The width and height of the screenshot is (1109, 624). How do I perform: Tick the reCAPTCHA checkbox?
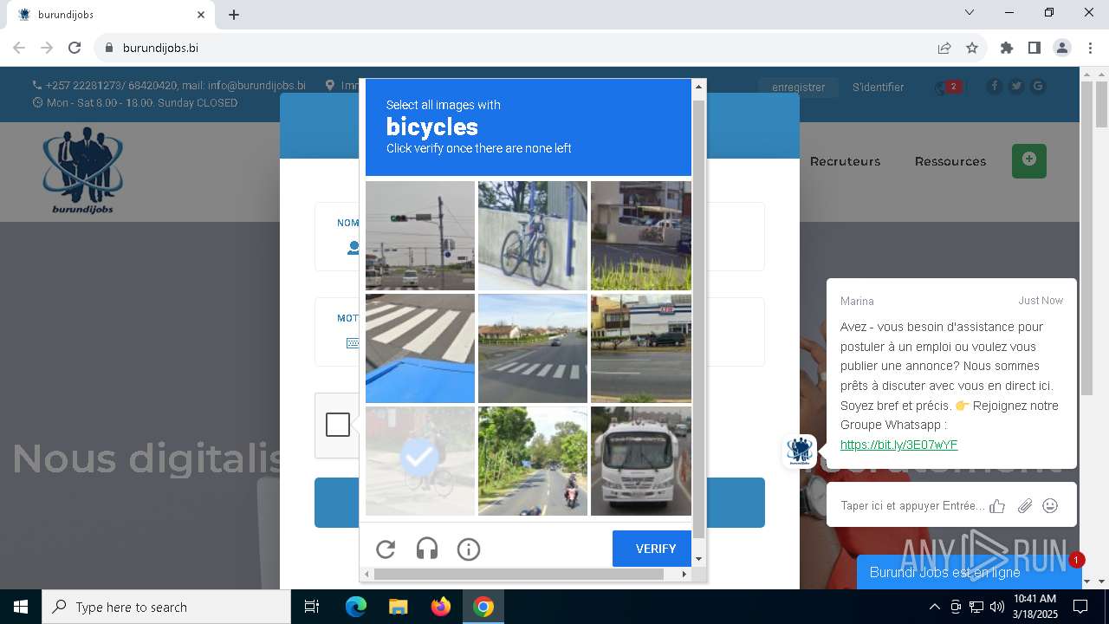click(x=338, y=425)
